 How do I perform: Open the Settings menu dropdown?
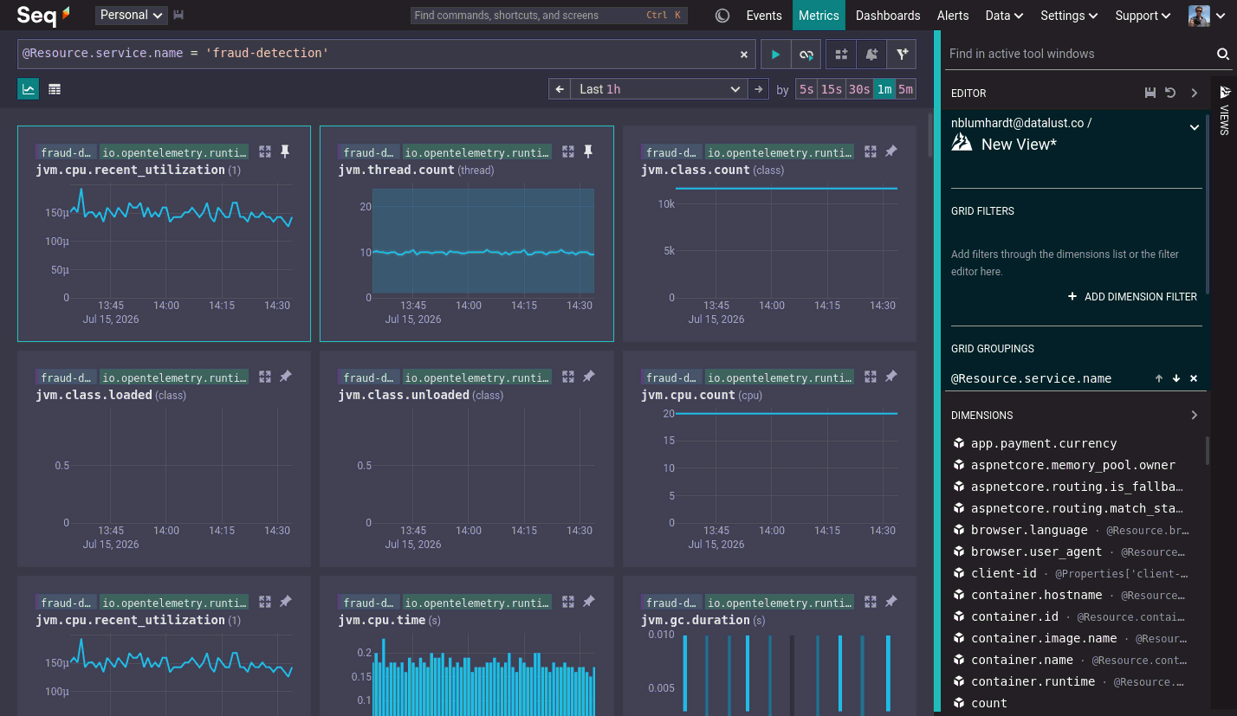tap(1069, 16)
